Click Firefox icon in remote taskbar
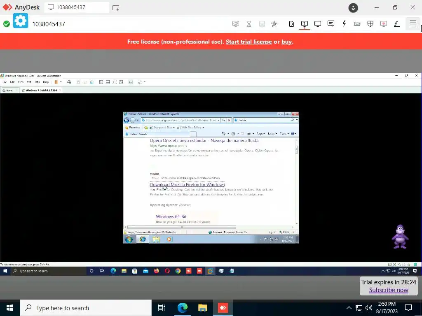 click(x=156, y=271)
